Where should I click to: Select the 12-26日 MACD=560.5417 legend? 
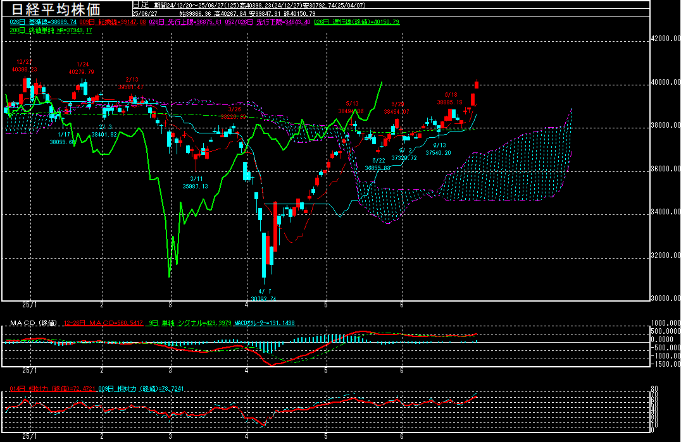103,323
